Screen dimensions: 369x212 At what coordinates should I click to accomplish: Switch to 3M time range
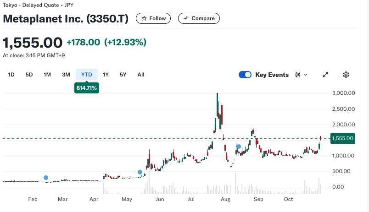pos(66,75)
